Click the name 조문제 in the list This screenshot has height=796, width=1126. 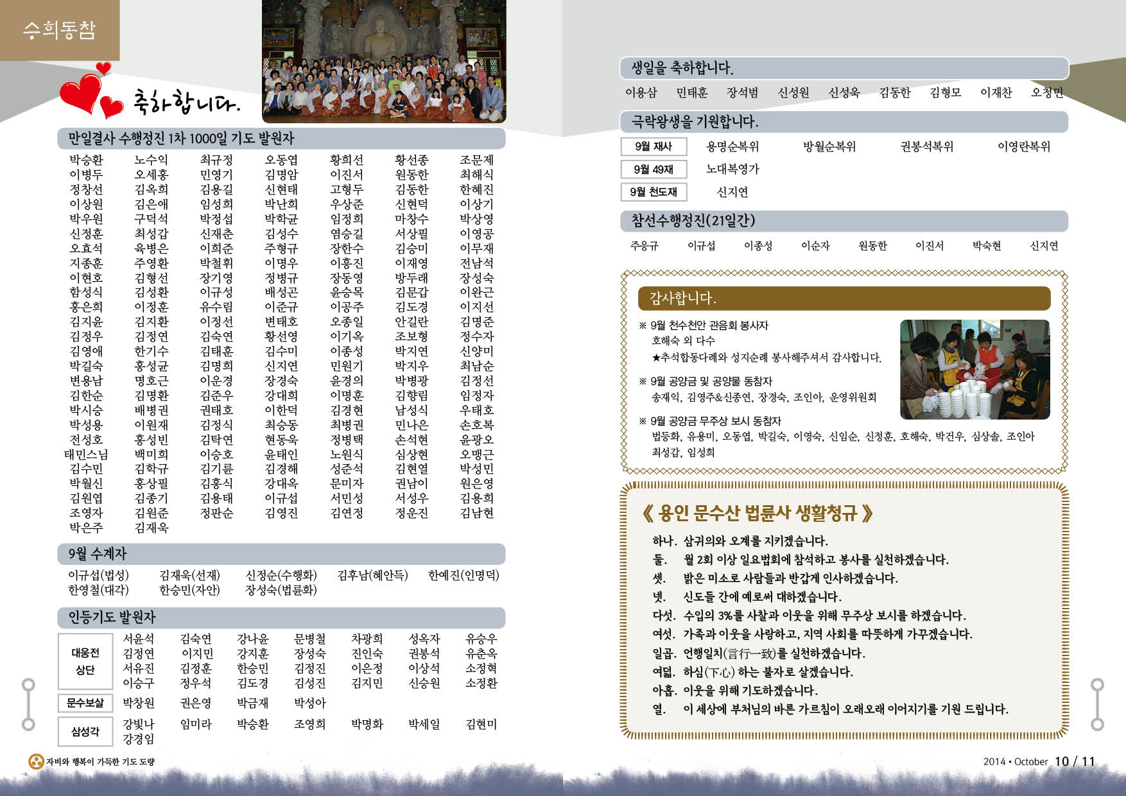(477, 160)
